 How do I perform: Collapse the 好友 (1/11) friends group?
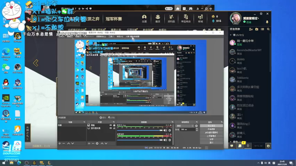click(x=231, y=35)
